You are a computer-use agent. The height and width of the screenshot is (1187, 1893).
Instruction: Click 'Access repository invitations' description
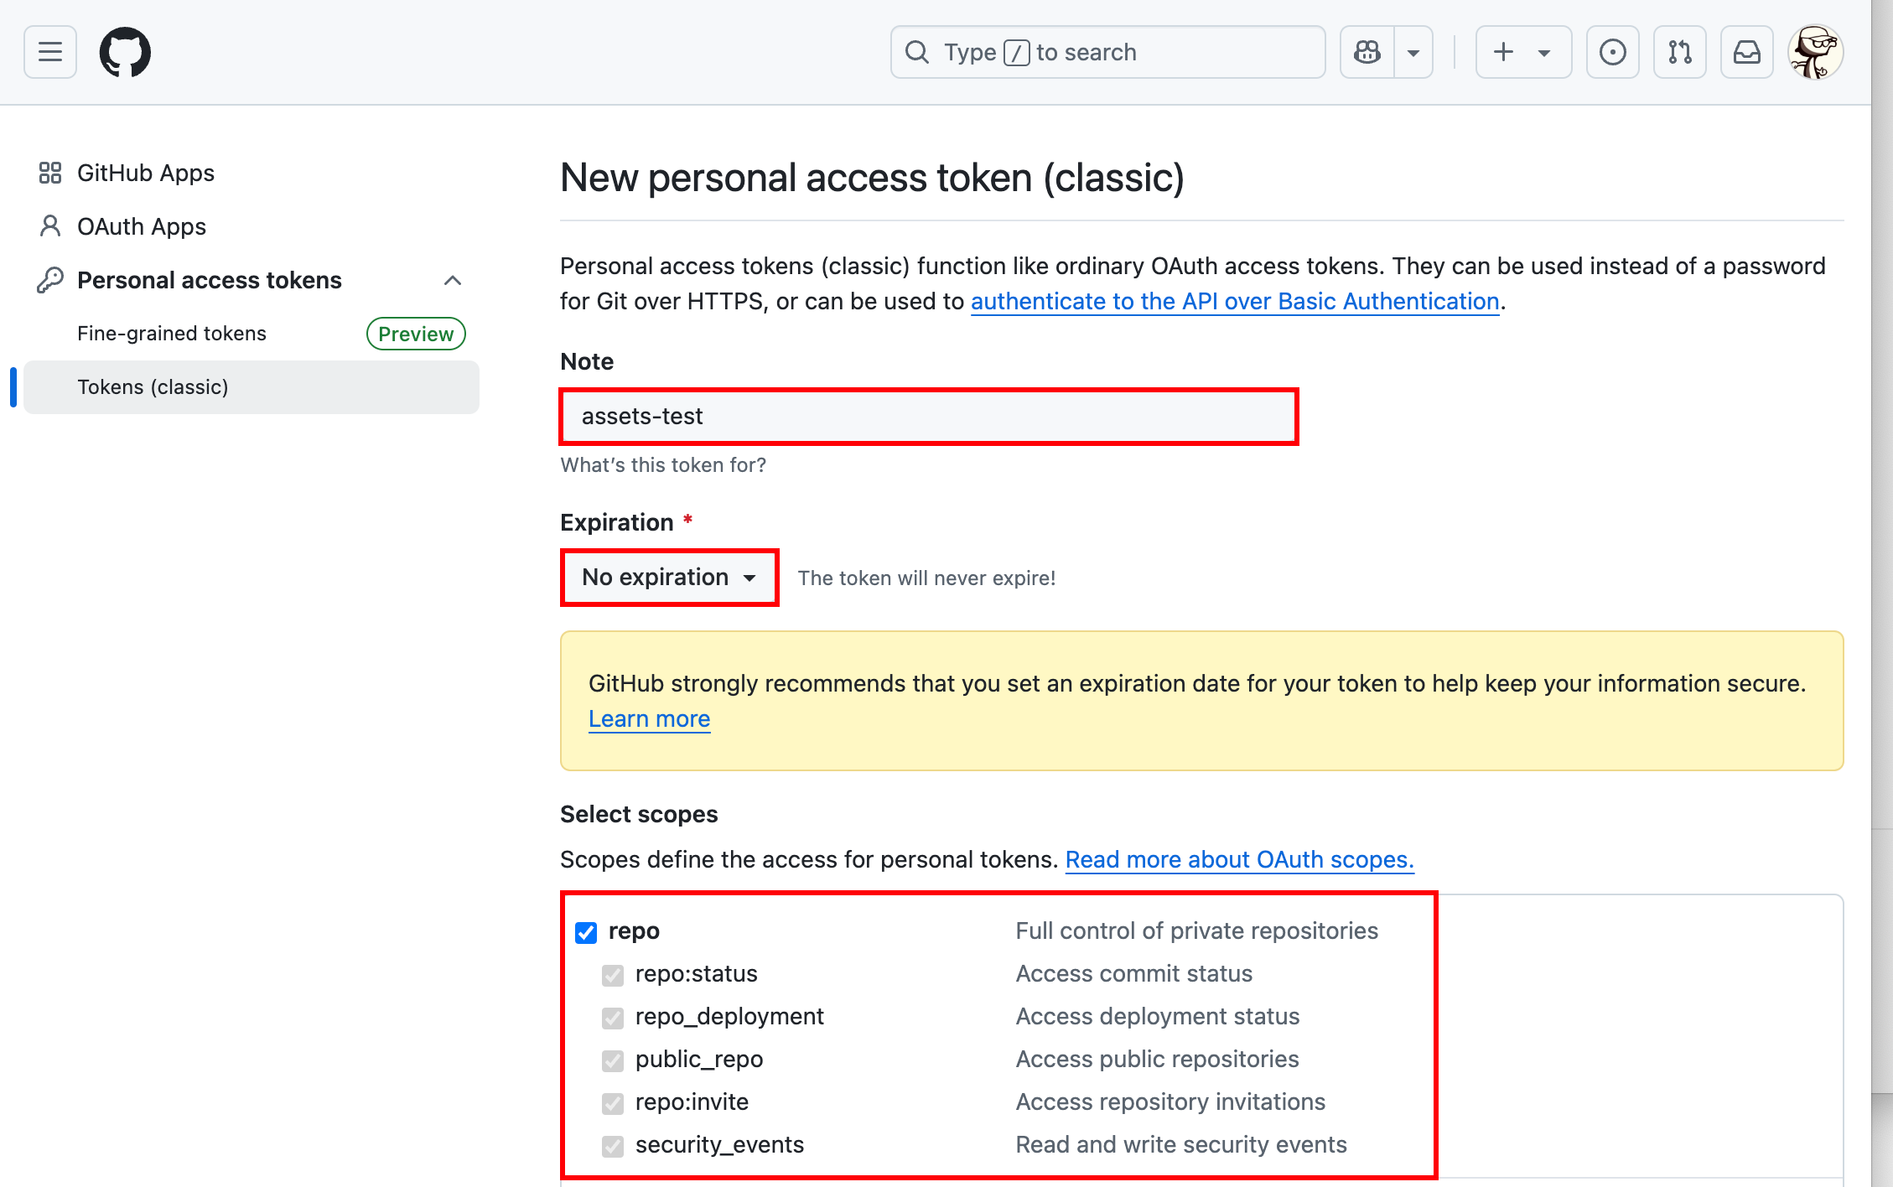1170,1102
